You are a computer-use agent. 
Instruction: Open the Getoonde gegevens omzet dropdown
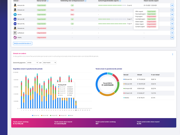coord(32,63)
